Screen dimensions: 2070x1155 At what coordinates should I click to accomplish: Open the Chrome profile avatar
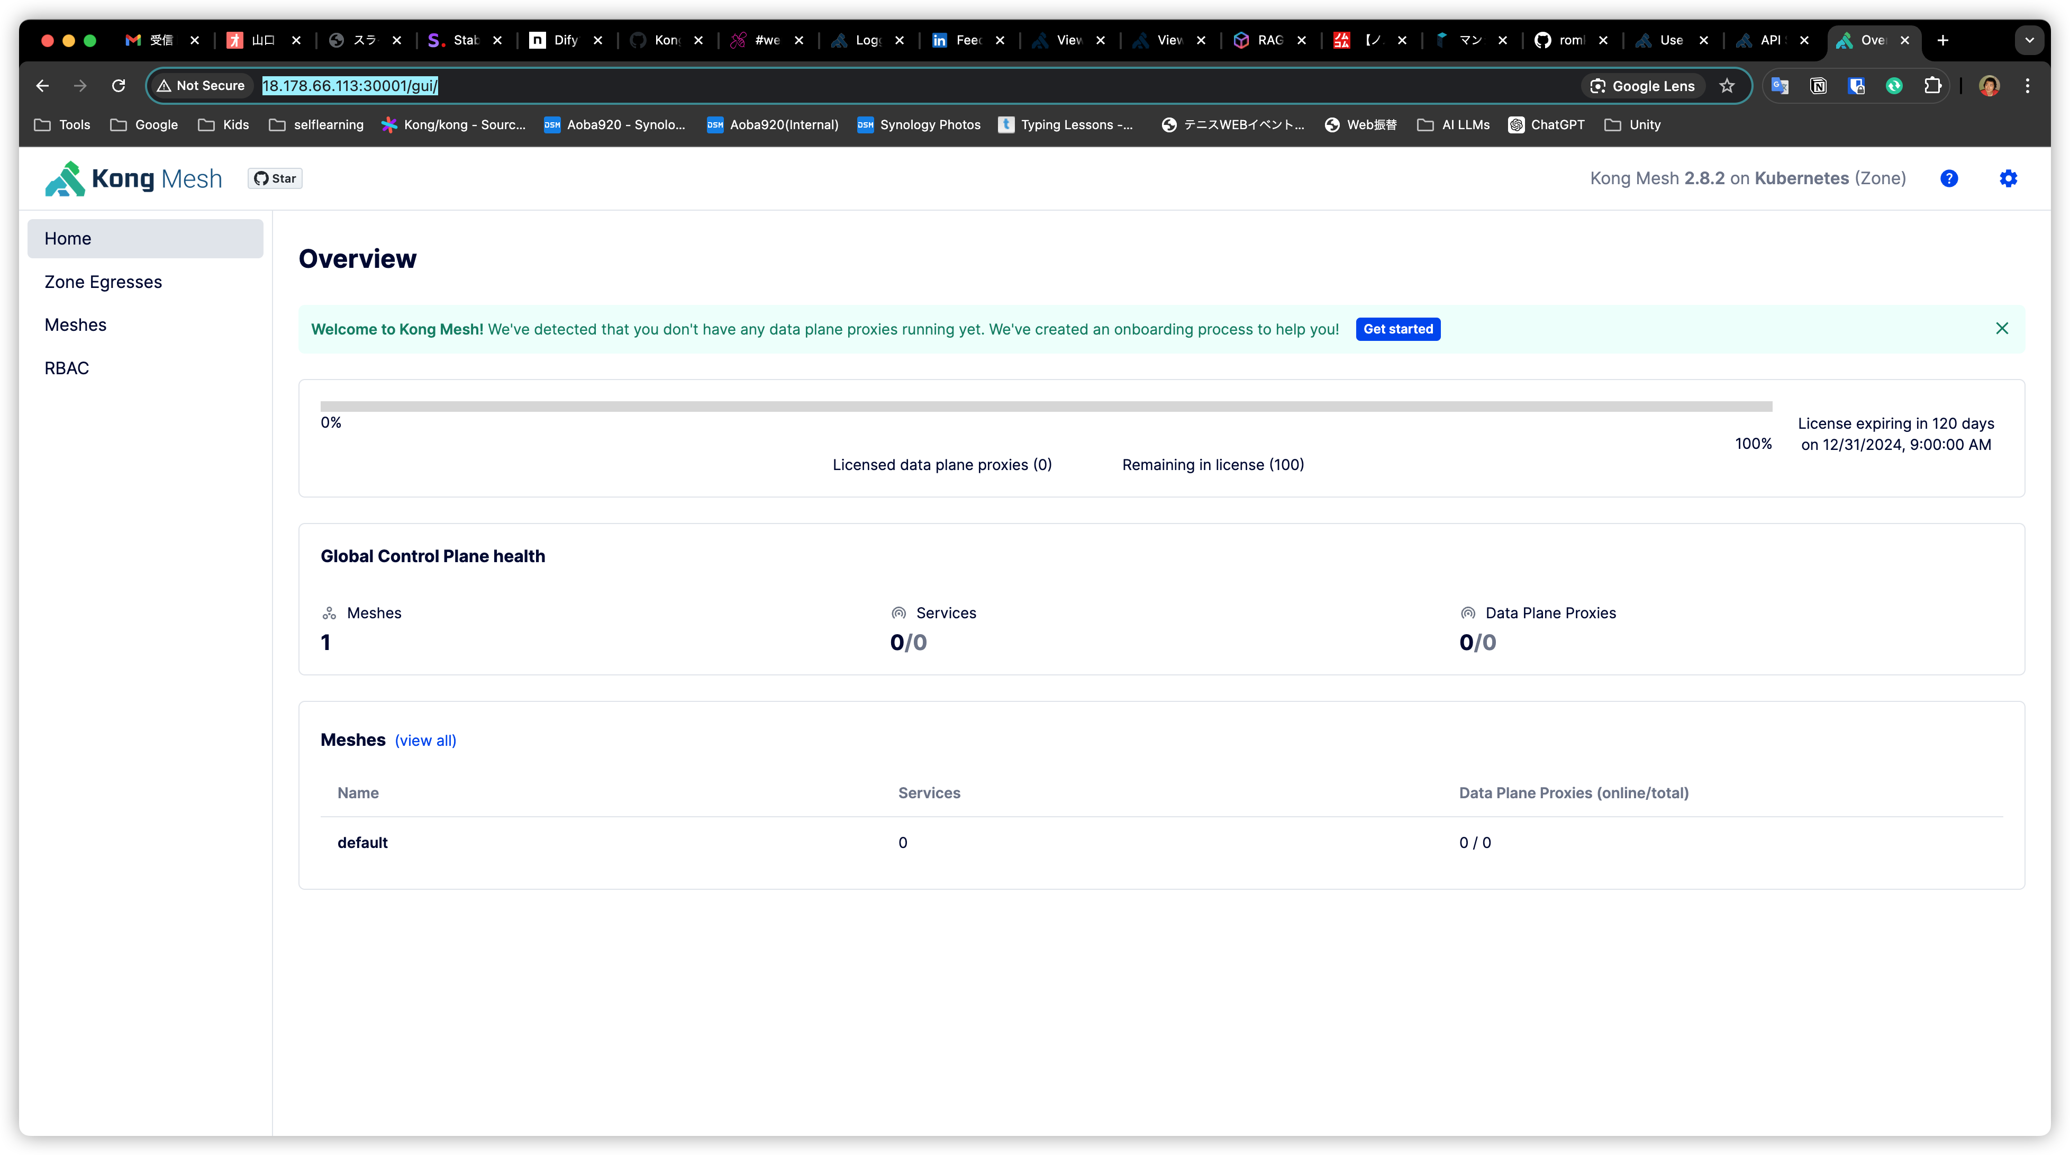coord(1989,86)
